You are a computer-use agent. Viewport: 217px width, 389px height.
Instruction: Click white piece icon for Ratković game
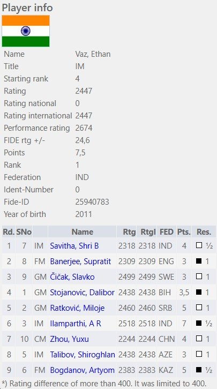tap(199, 308)
